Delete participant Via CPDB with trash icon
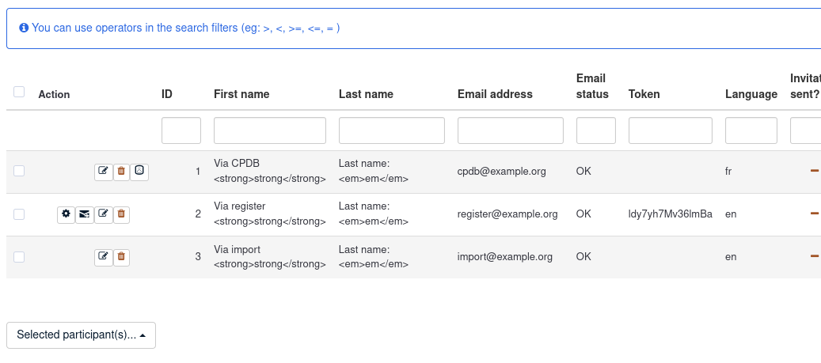The height and width of the screenshot is (363, 821). (x=121, y=171)
